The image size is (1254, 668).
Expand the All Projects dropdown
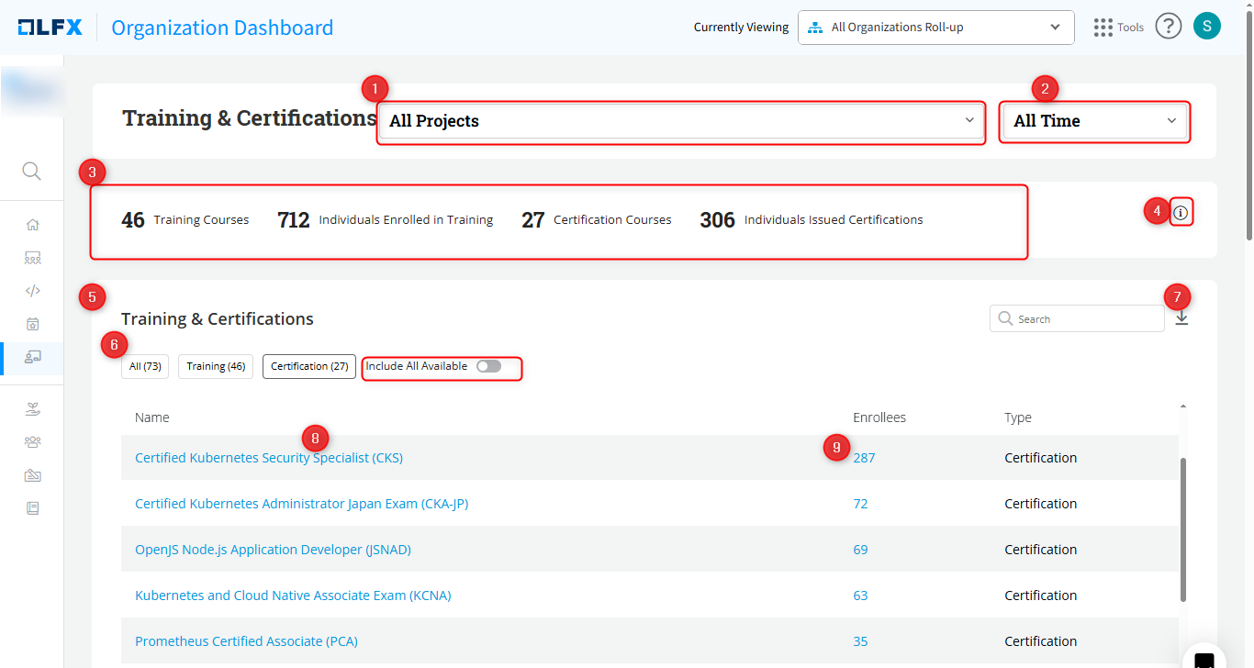click(x=680, y=121)
